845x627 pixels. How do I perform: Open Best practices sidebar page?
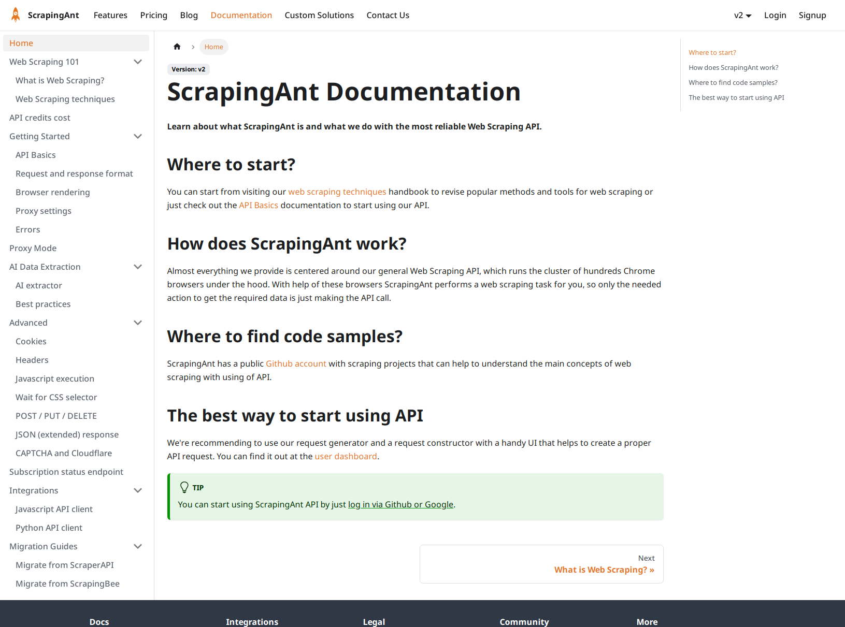43,304
